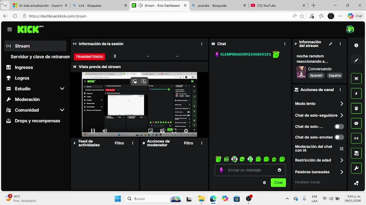Image resolution: width=366 pixels, height=205 pixels.
Task: Open chat settings gear icon
Action: point(264,183)
